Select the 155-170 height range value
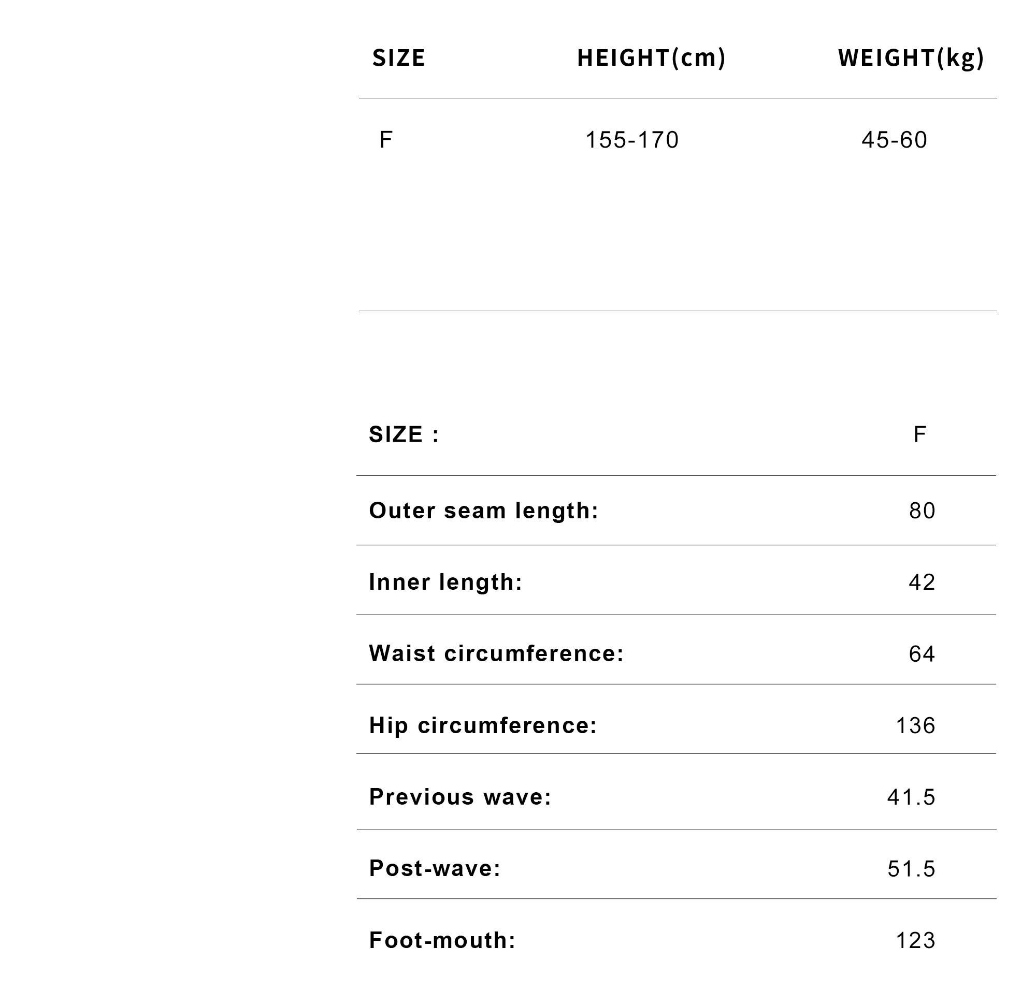Image resolution: width=1036 pixels, height=990 pixels. 632,140
